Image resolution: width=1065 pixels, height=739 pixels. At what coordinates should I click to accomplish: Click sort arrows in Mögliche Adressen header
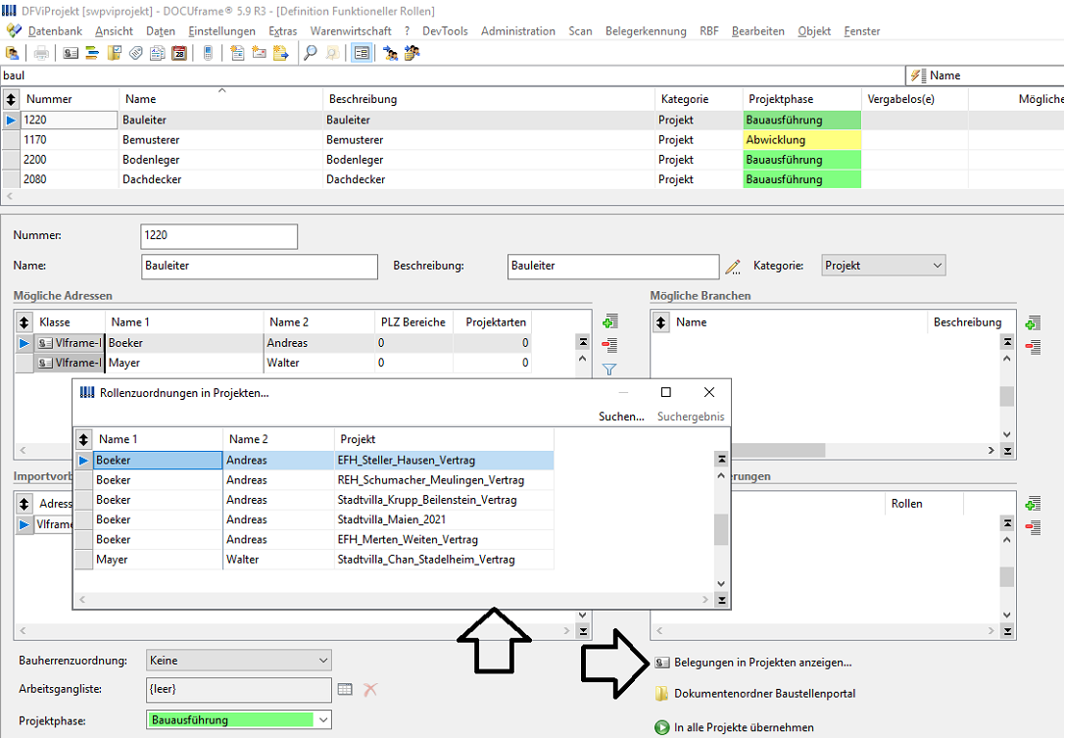(24, 321)
